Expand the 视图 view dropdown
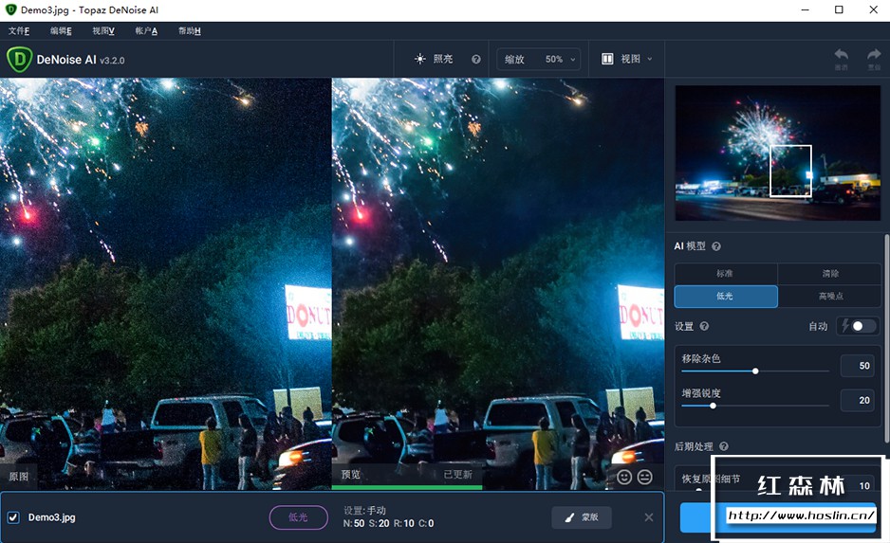890x543 pixels. [626, 59]
